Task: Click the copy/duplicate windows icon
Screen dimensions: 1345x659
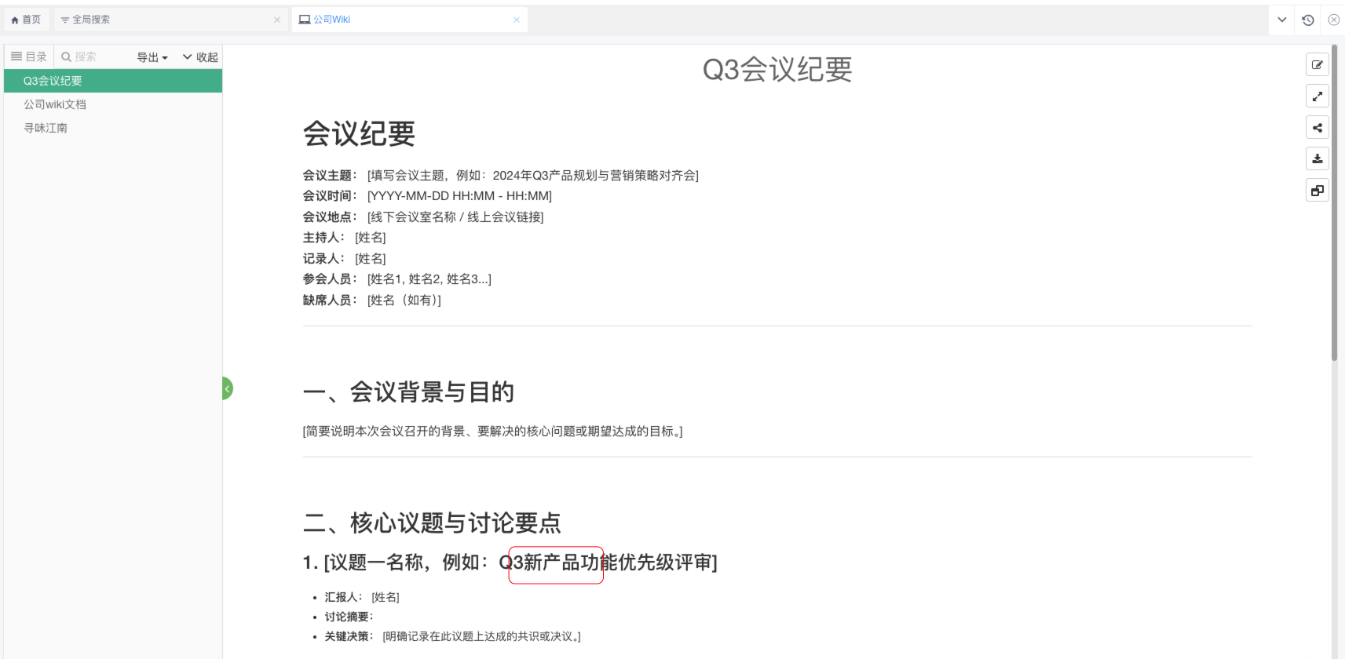Action: click(x=1318, y=190)
